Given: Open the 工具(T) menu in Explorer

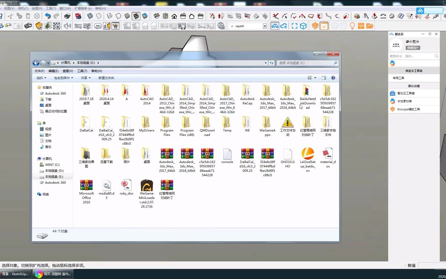Looking at the screenshot, I should pos(82,71).
